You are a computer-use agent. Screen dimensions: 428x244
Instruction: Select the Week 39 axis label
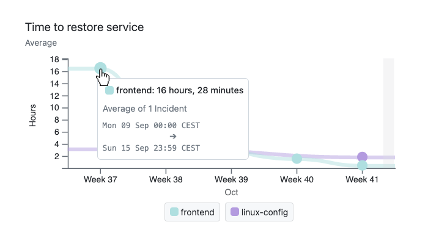coord(231,180)
